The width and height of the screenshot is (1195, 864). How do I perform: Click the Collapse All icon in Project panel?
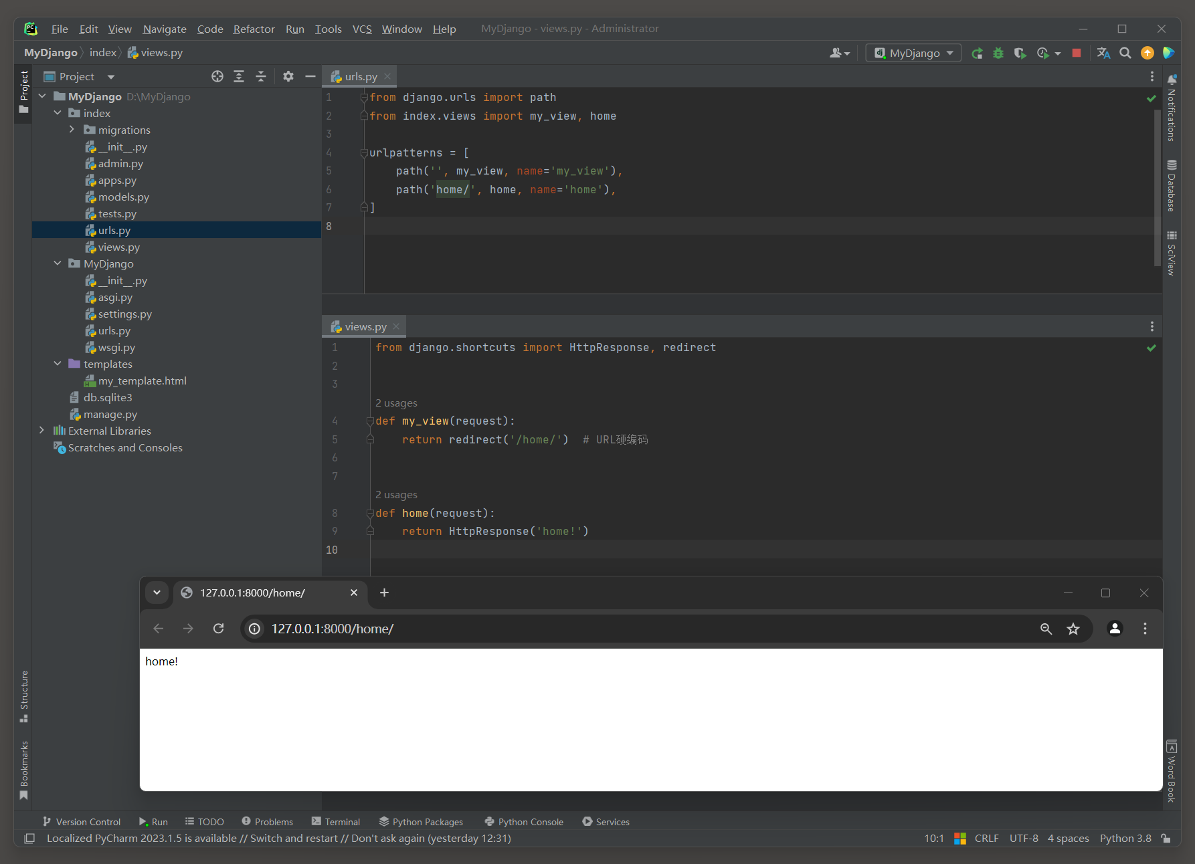[x=261, y=76]
